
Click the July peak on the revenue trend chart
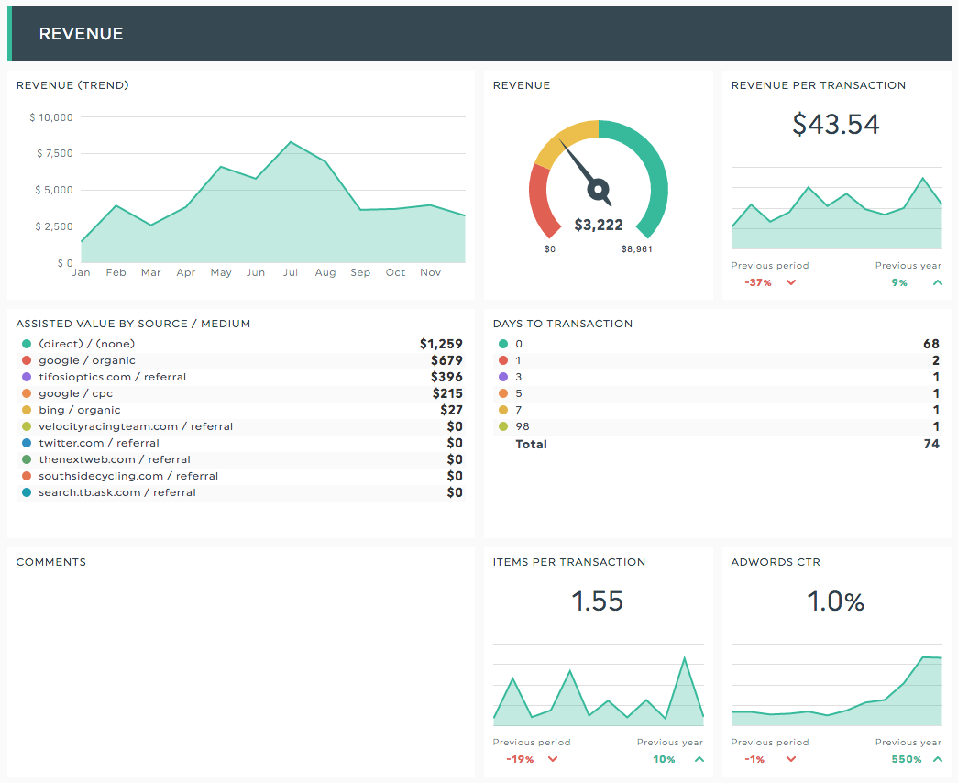291,142
